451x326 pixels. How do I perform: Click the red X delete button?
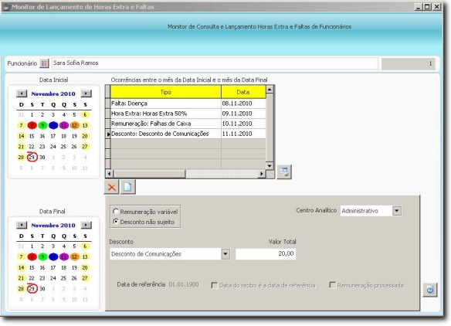tap(112, 187)
